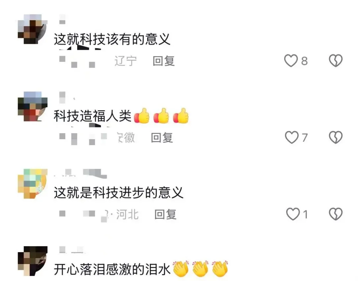The width and height of the screenshot is (358, 281).
Task: Tap the 辽宁 location label
Action: click(125, 61)
